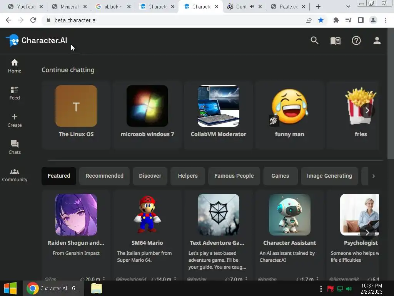Select the Featured category tab
The width and height of the screenshot is (394, 296).
[x=59, y=176]
